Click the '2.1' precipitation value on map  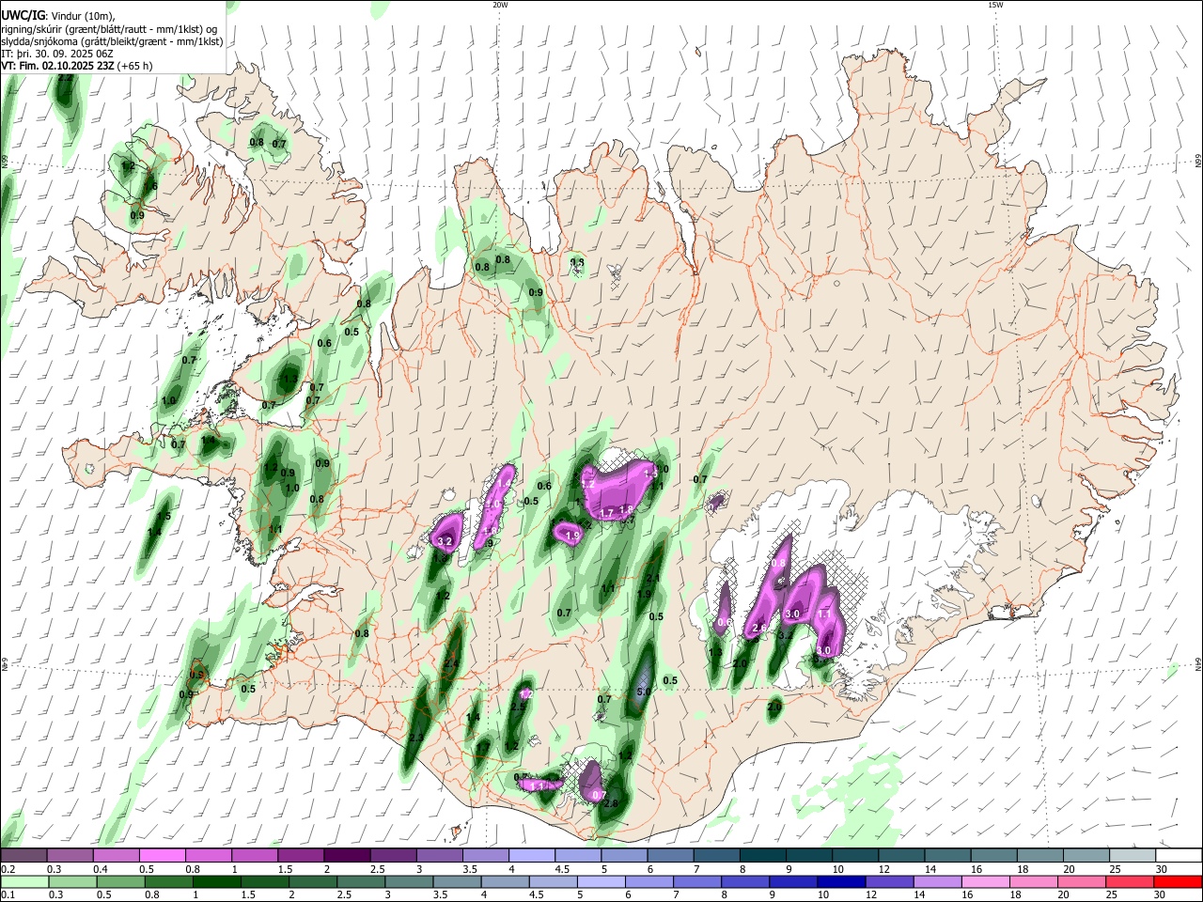[x=653, y=579]
